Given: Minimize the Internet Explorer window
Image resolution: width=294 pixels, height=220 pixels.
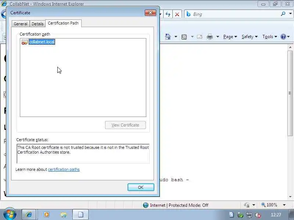Looking at the screenshot, I should (x=263, y=4).
